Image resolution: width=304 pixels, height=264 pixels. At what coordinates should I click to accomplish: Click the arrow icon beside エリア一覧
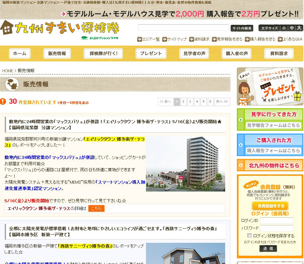click(x=139, y=39)
